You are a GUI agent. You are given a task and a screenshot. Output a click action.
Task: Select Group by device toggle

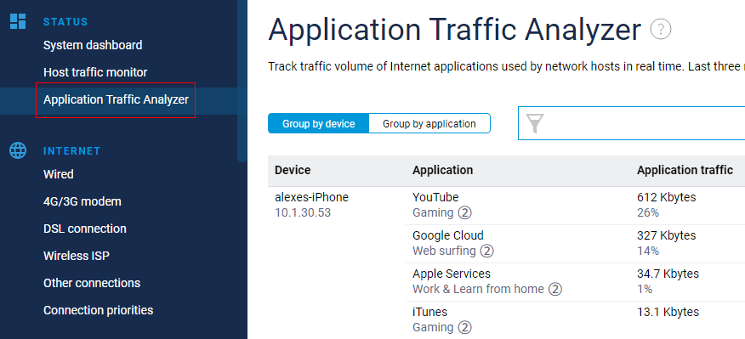(x=318, y=123)
